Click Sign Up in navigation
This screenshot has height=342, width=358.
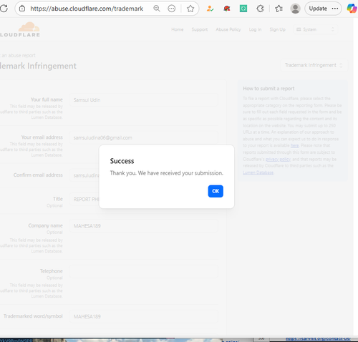click(x=277, y=29)
